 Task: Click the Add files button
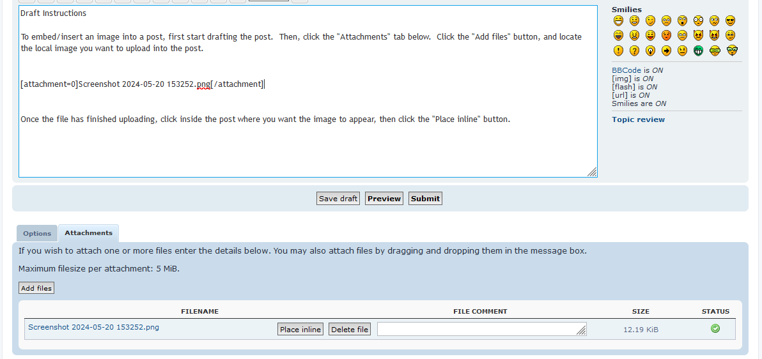pyautogui.click(x=36, y=288)
